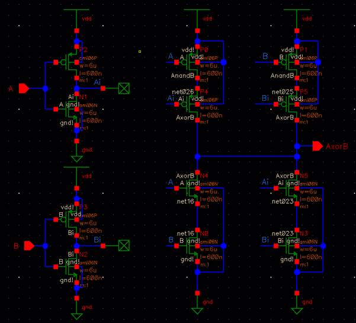The width and height of the screenshot is (356, 323).
Task: Click the Ai label on the P2/N1 inverter output
Action: click(x=97, y=82)
